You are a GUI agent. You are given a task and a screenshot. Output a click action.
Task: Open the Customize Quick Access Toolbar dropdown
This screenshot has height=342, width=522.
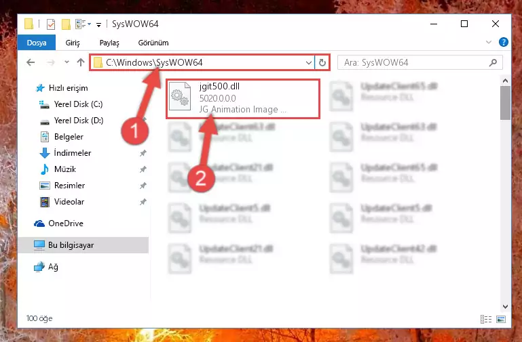[98, 24]
